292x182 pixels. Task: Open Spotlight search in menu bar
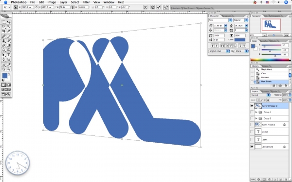pos(286,2)
